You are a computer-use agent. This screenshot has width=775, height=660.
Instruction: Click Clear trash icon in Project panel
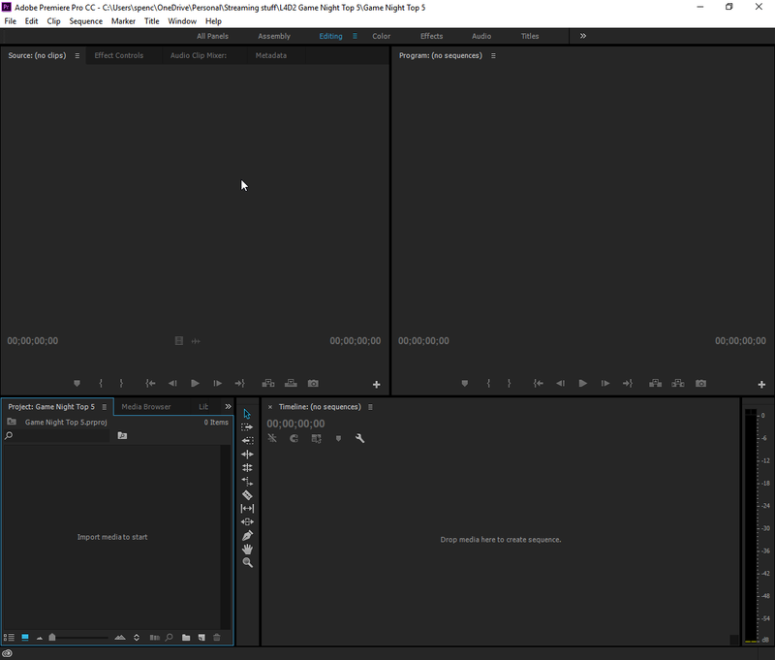pos(216,638)
